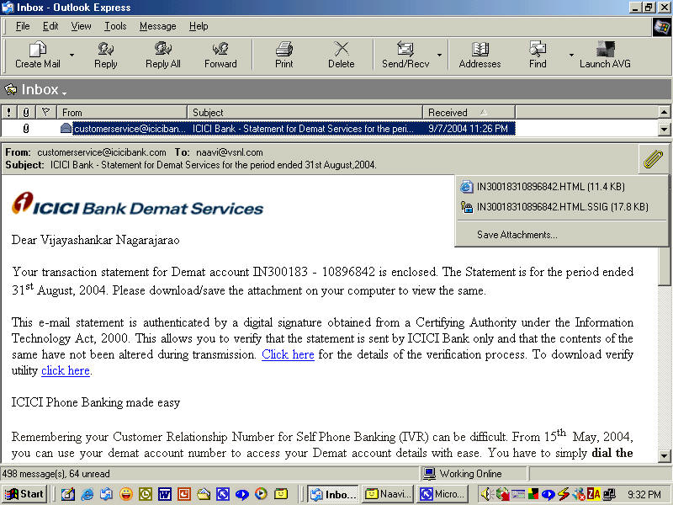Sort messages by Received column
673x505 pixels.
(x=469, y=113)
